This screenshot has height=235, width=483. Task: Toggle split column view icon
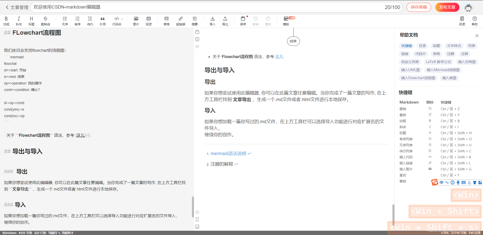tap(197, 39)
